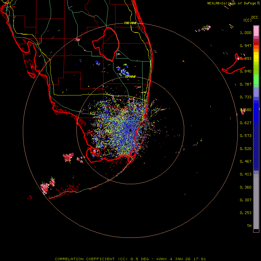Click the 0.893 scale value
The width and height of the screenshot is (261, 261).
pos(246,58)
